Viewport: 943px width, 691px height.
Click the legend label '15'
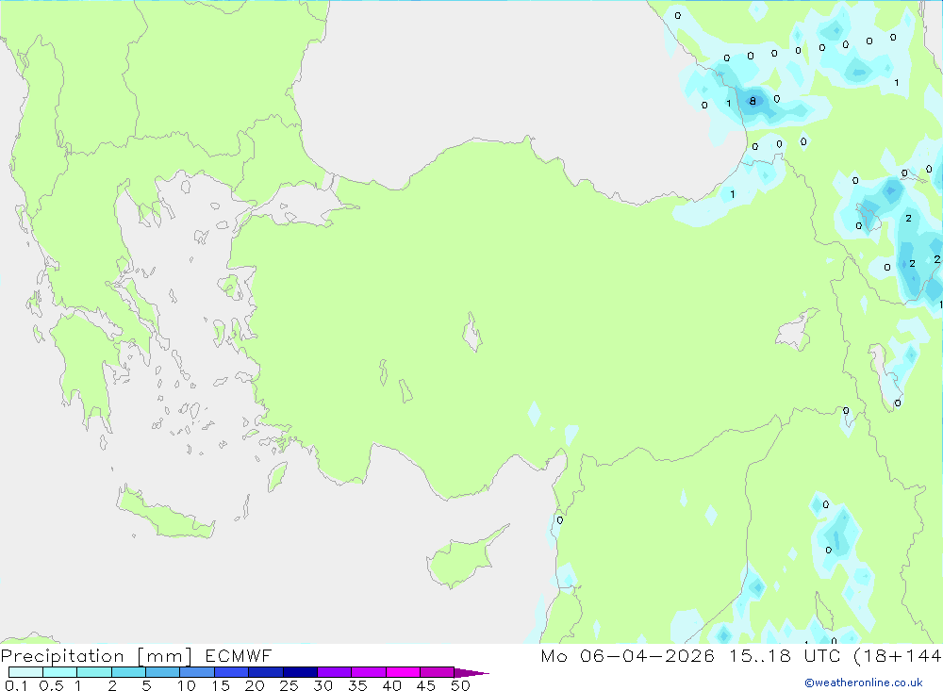click(221, 685)
